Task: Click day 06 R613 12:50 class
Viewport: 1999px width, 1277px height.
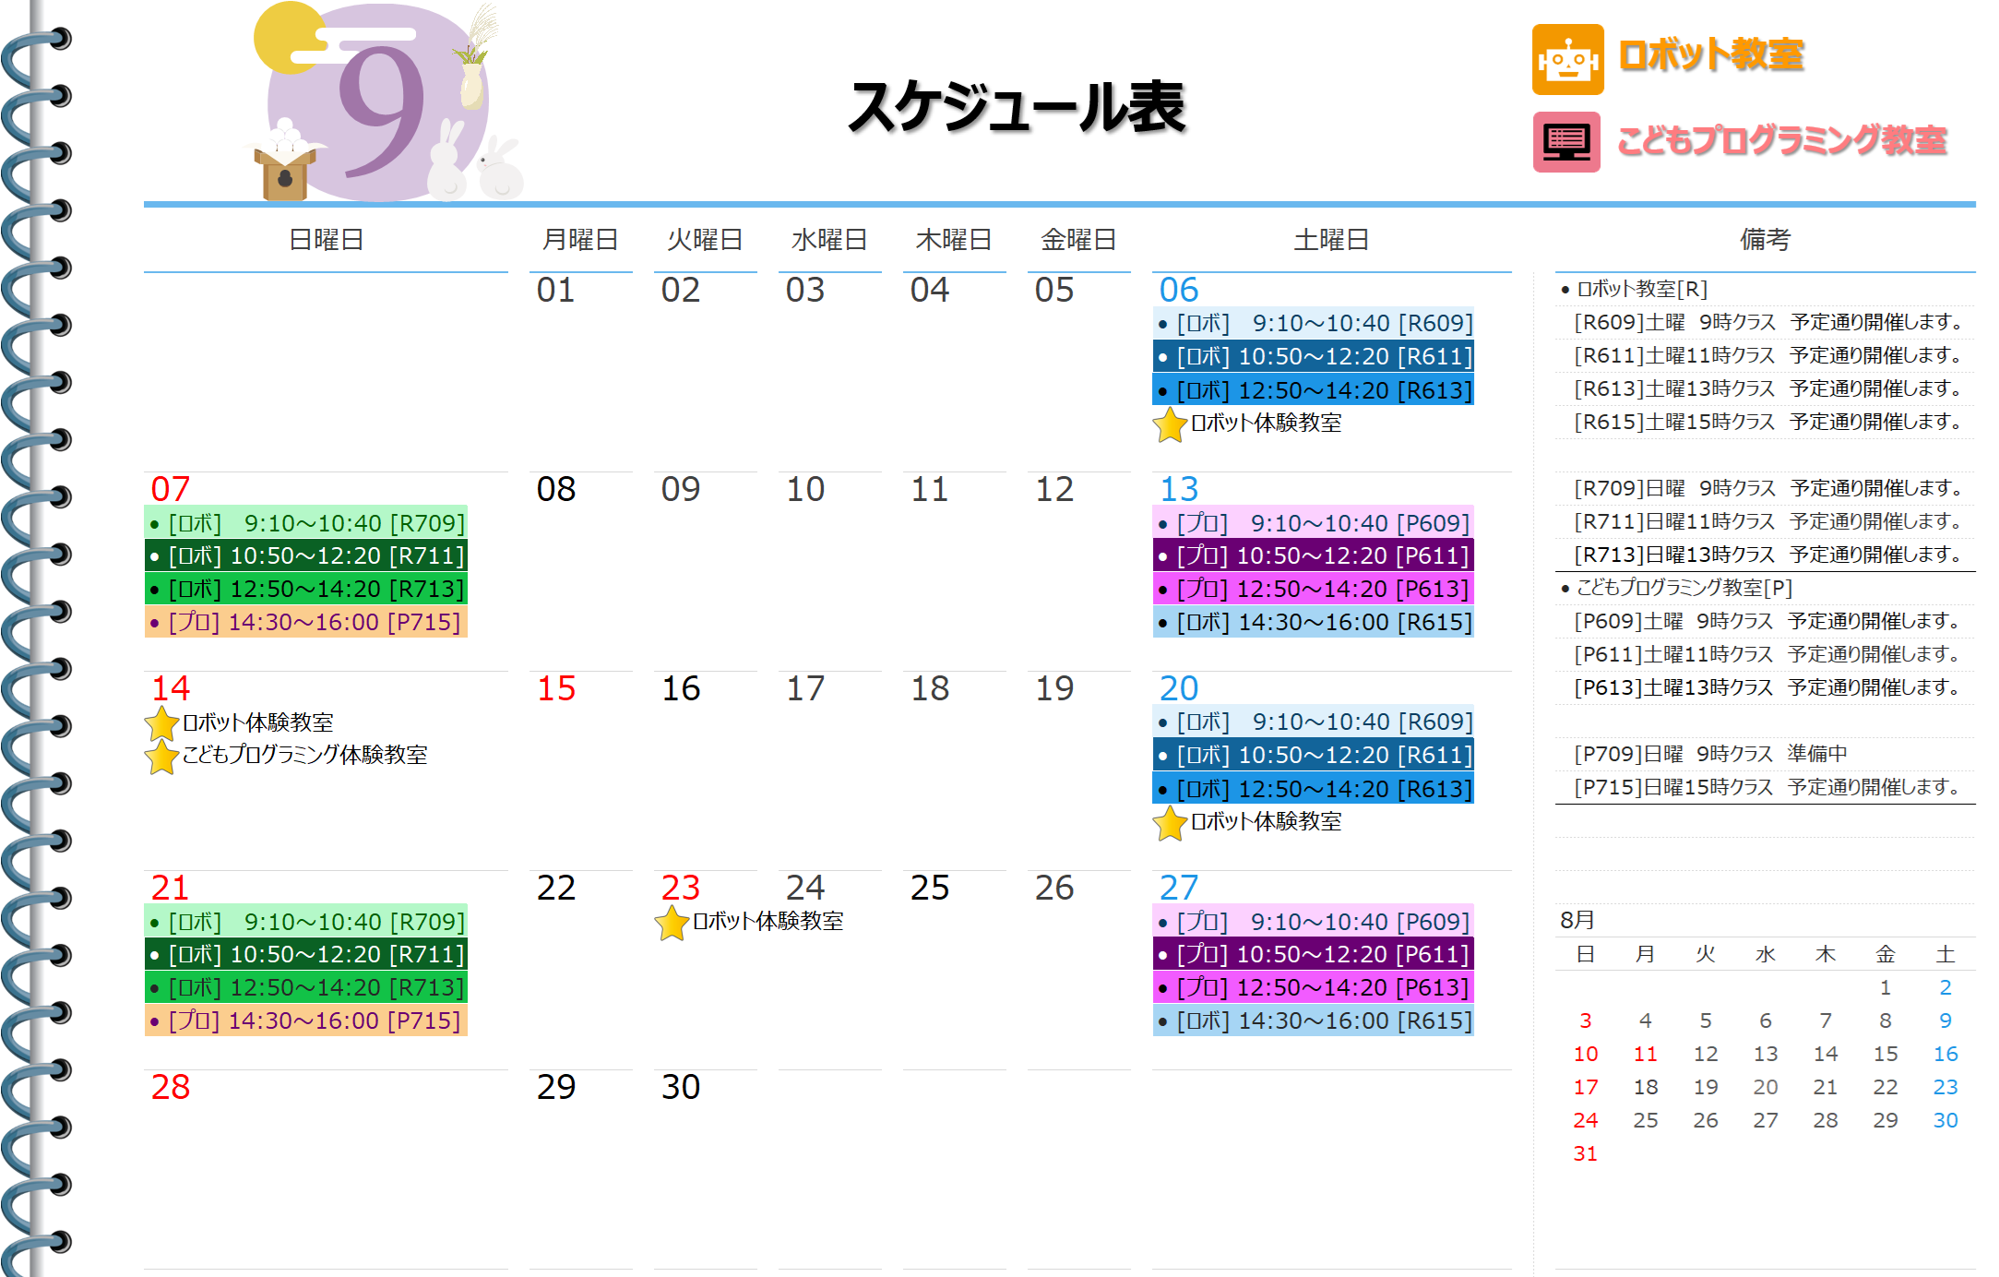Action: click(1314, 390)
